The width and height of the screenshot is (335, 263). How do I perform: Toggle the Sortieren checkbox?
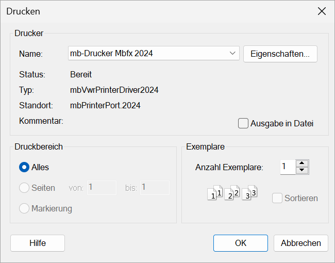click(x=277, y=198)
